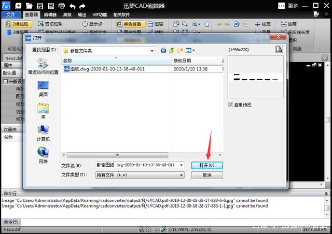Click the pin icon of command line panel
Image resolution: width=332 pixels, height=234 pixels.
[326, 194]
